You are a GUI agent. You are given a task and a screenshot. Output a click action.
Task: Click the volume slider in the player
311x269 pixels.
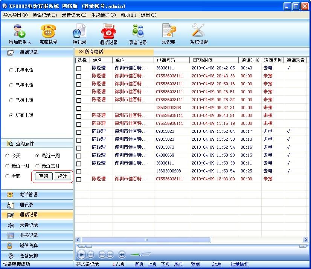(140, 254)
